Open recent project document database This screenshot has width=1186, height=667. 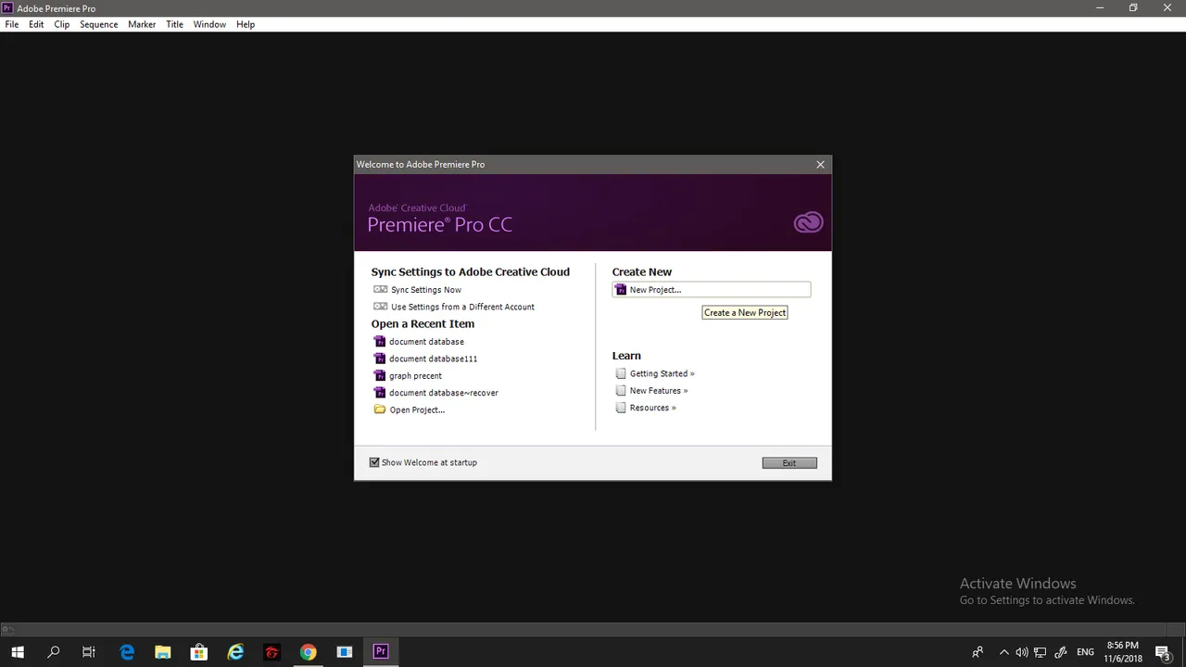pos(426,342)
